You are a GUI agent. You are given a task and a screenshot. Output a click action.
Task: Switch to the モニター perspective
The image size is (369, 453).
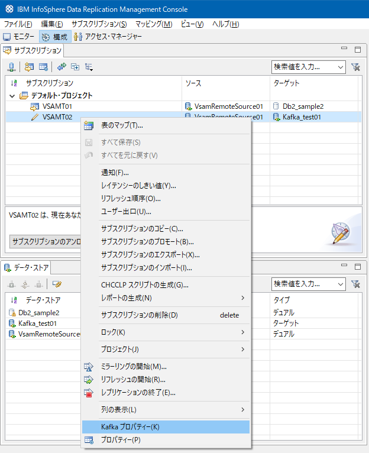tap(19, 37)
